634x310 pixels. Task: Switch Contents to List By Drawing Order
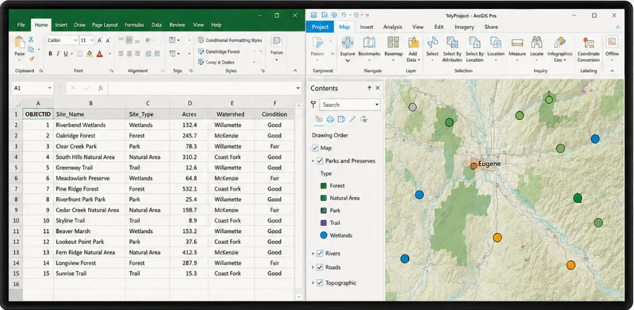(x=319, y=119)
